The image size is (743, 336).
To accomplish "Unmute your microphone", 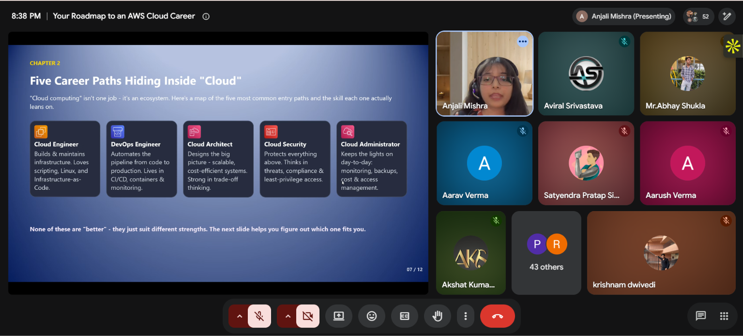I will coord(259,316).
